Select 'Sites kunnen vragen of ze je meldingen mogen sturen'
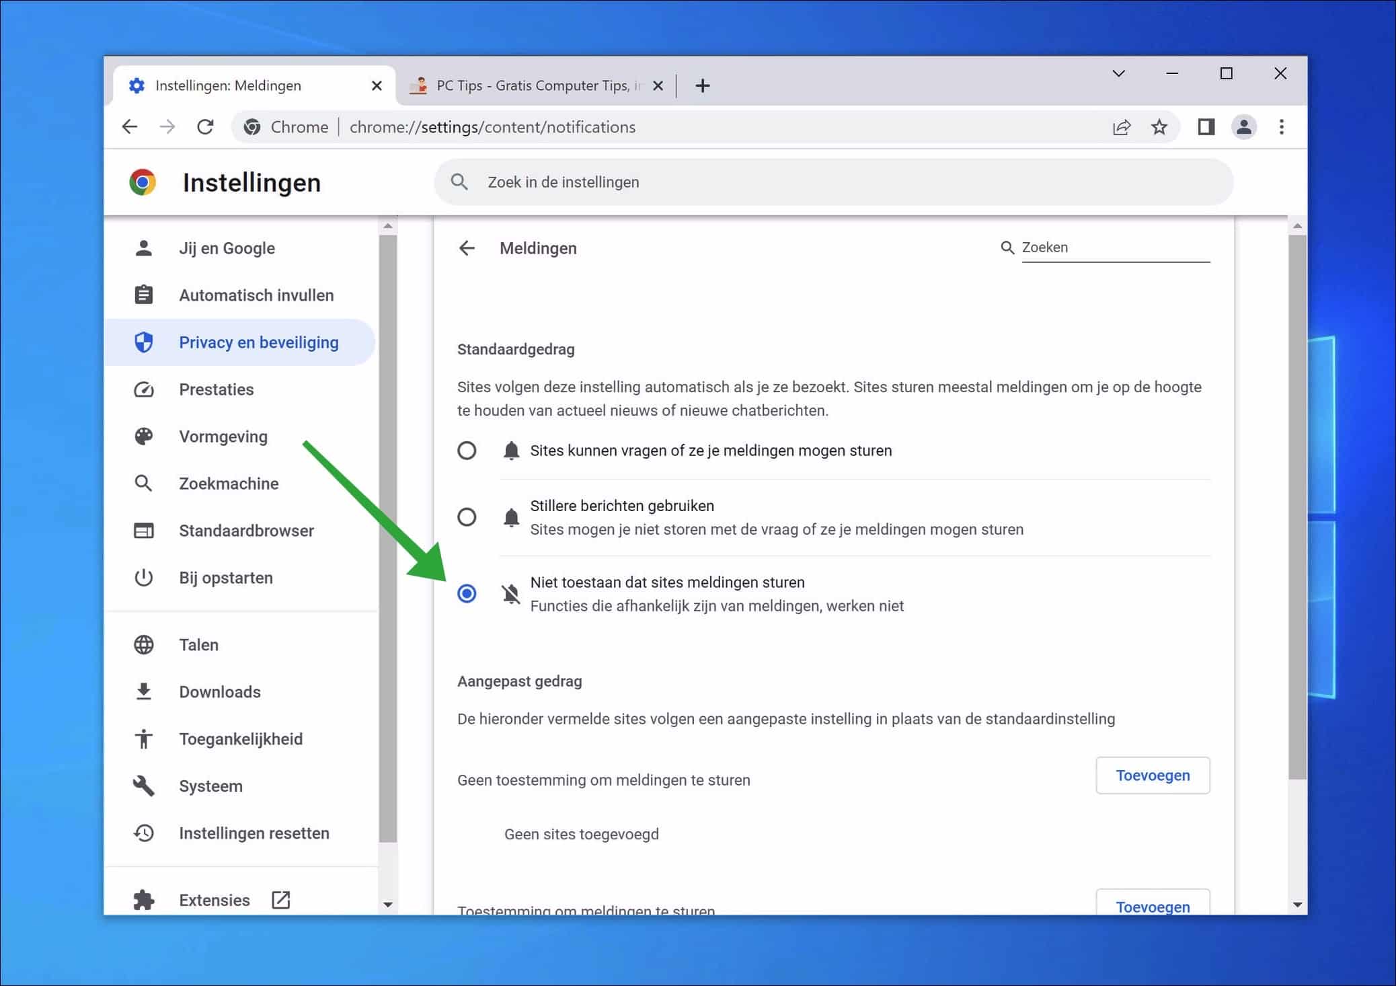Image resolution: width=1396 pixels, height=986 pixels. (467, 451)
